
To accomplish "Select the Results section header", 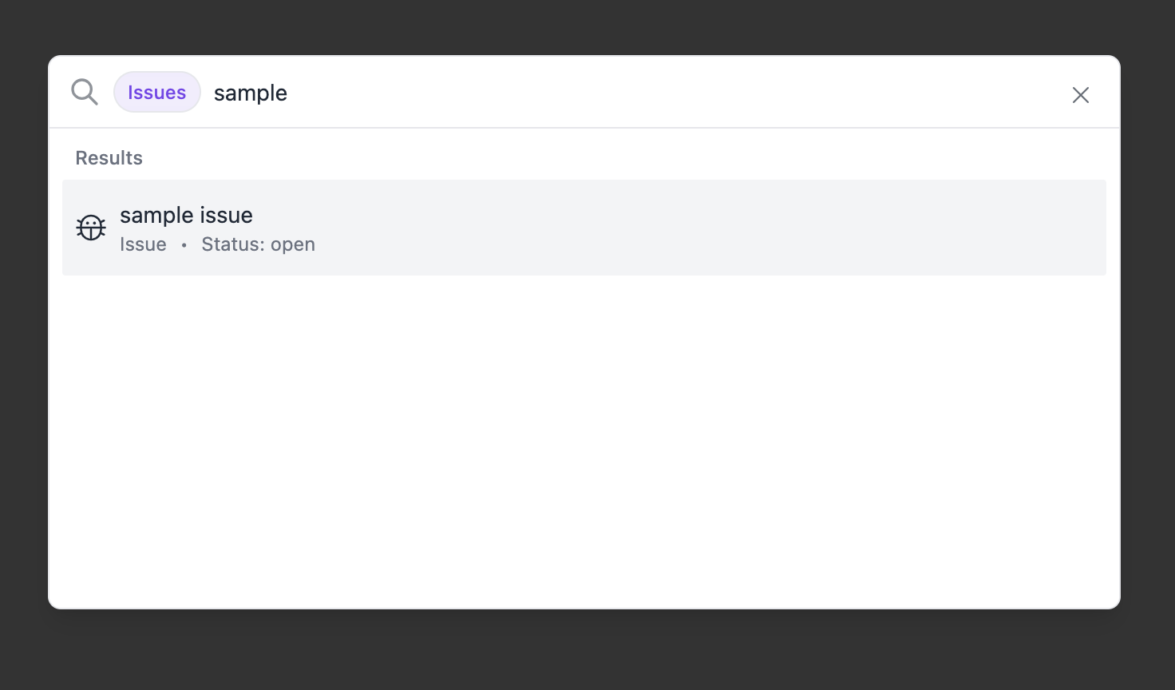I will pyautogui.click(x=109, y=157).
